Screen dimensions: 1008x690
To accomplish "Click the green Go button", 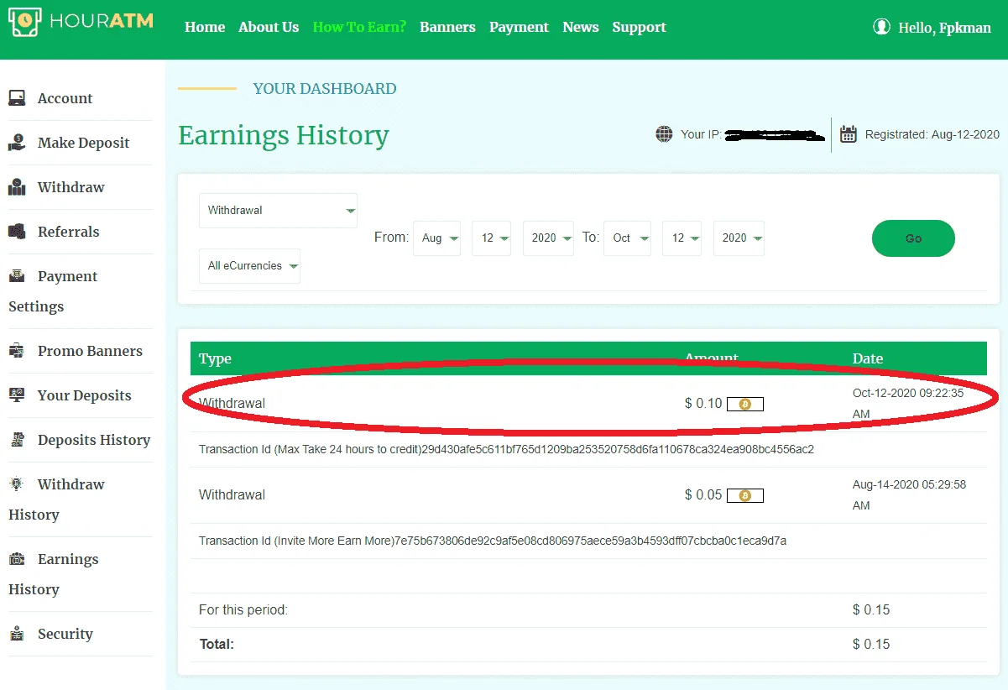I will [x=913, y=238].
